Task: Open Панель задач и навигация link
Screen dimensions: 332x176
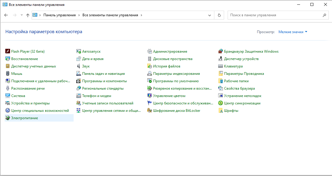Action: [x=103, y=74]
